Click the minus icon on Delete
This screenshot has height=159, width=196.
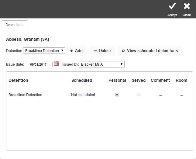click(x=95, y=51)
